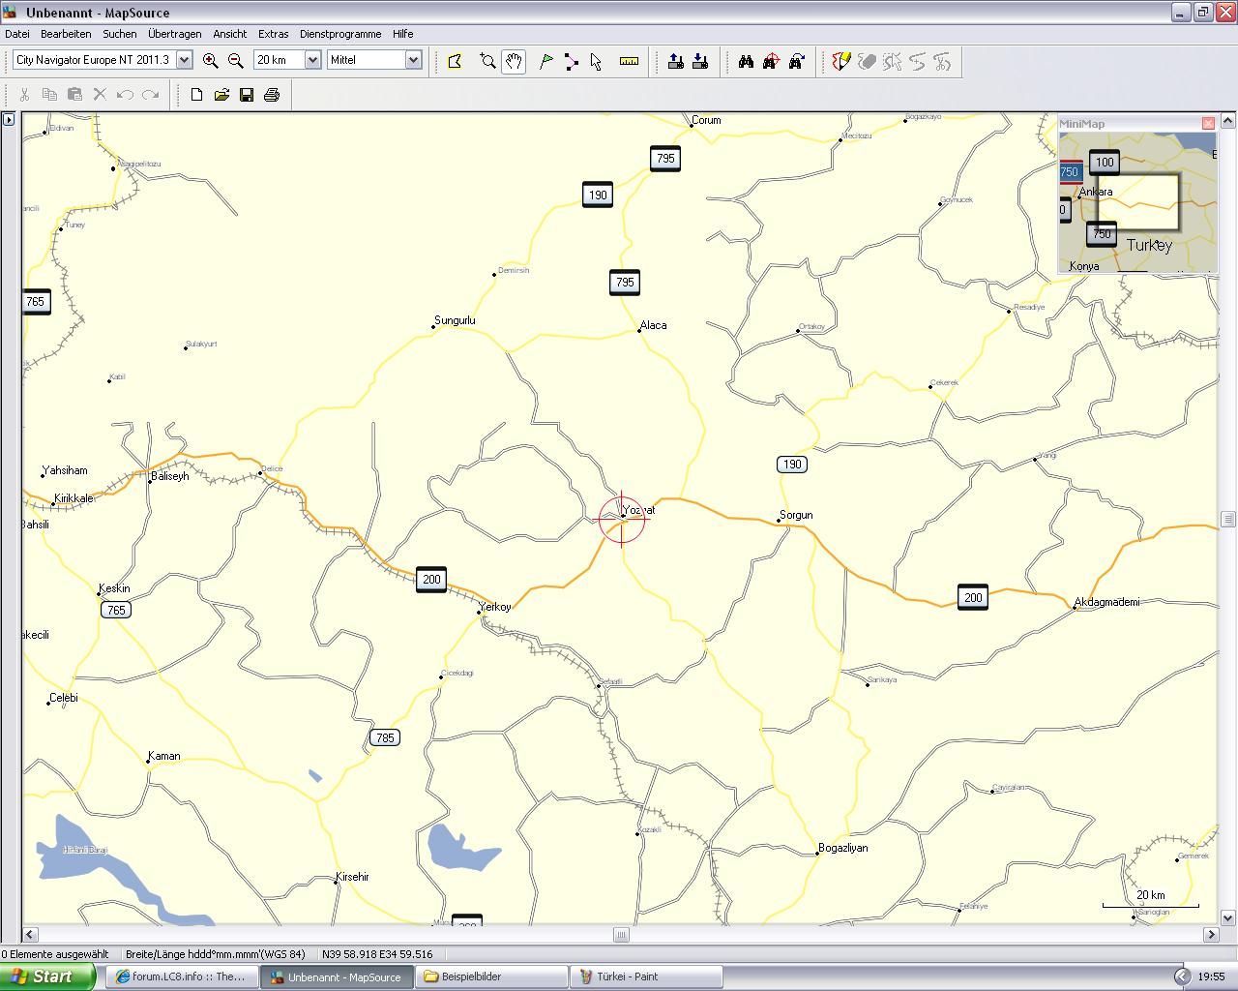Open the find places binoculars icon
The image size is (1238, 991).
(746, 62)
